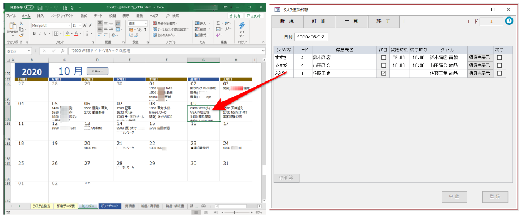
Task: Open the font size dropdown
Action: (x=80, y=25)
